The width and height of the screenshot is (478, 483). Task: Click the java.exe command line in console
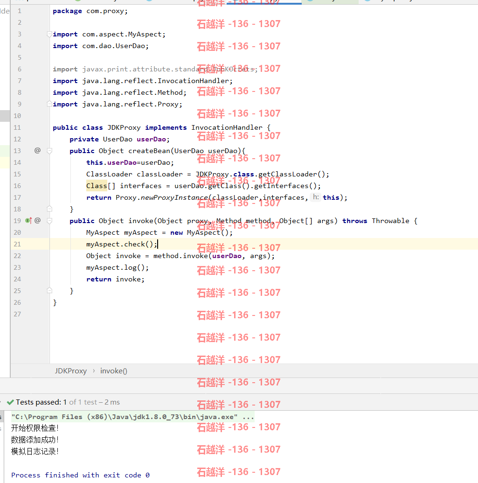[132, 417]
